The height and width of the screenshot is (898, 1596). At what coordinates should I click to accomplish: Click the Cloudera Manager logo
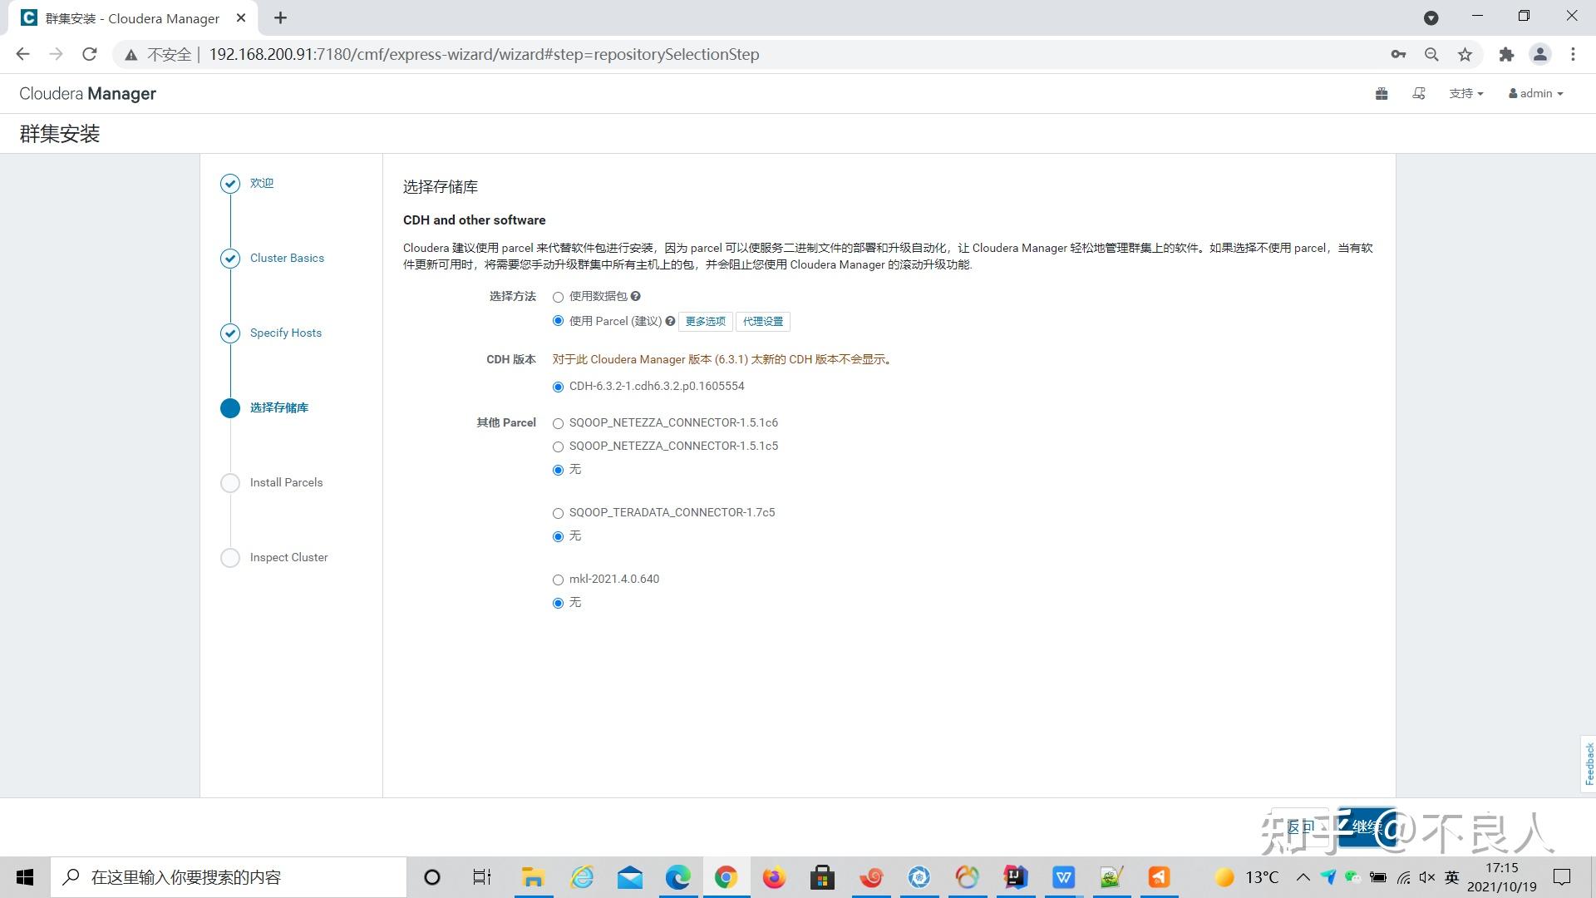point(86,93)
